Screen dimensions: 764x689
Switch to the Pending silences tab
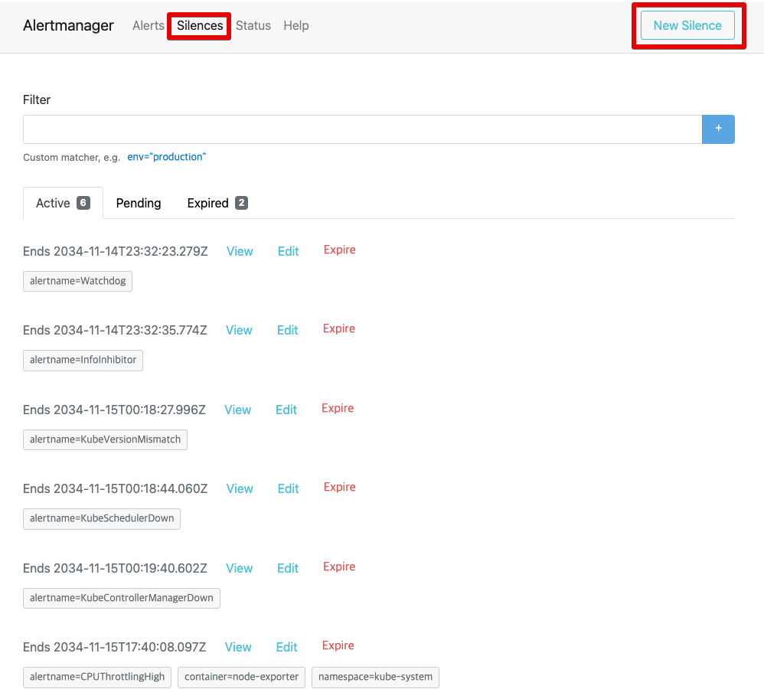139,203
